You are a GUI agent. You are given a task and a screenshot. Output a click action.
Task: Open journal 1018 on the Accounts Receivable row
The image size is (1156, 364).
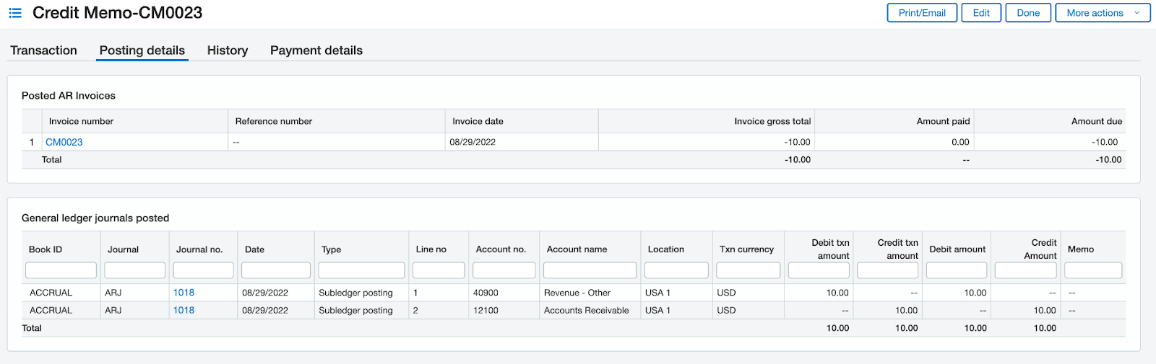coord(184,310)
